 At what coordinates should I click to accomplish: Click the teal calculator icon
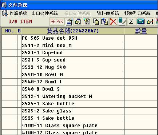pos(141,21)
